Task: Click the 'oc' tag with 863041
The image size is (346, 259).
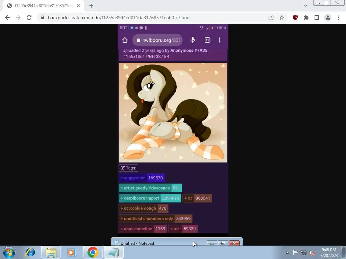Action: click(x=197, y=198)
